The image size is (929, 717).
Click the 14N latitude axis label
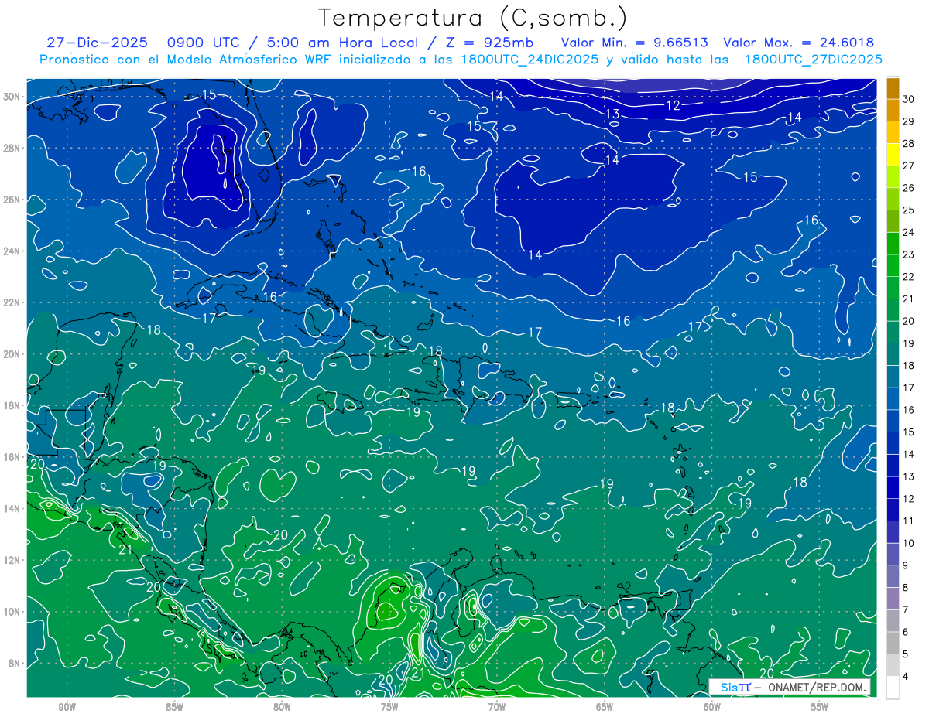pyautogui.click(x=12, y=509)
